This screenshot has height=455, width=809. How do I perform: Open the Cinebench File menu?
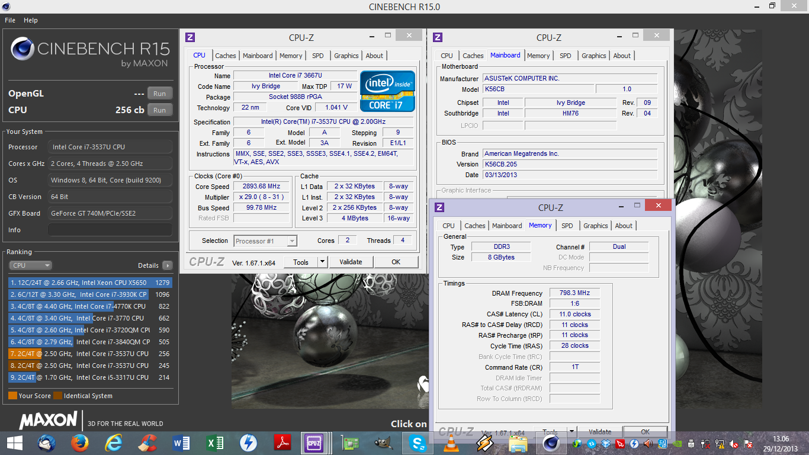click(x=10, y=20)
